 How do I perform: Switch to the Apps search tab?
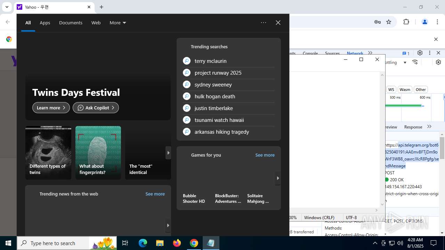[45, 23]
